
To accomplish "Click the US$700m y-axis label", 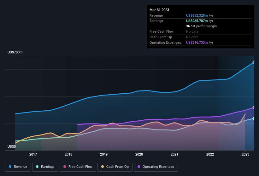I will point(15,52).
